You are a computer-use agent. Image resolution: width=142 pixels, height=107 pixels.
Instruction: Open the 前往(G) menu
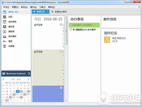click(24, 7)
